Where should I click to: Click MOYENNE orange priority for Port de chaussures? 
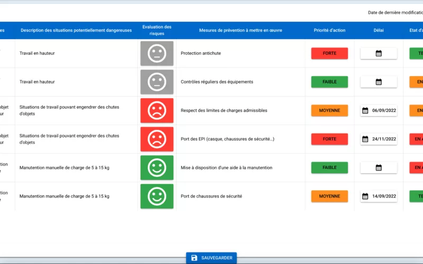[x=329, y=196]
